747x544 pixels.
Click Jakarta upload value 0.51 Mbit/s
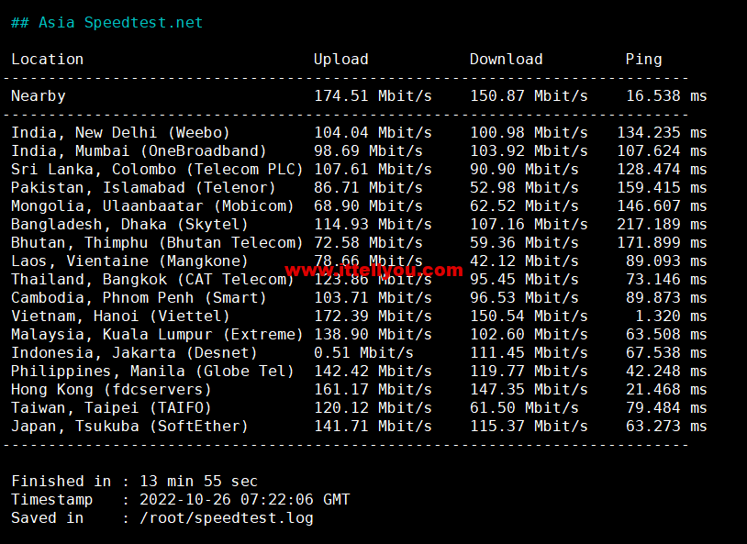point(364,353)
